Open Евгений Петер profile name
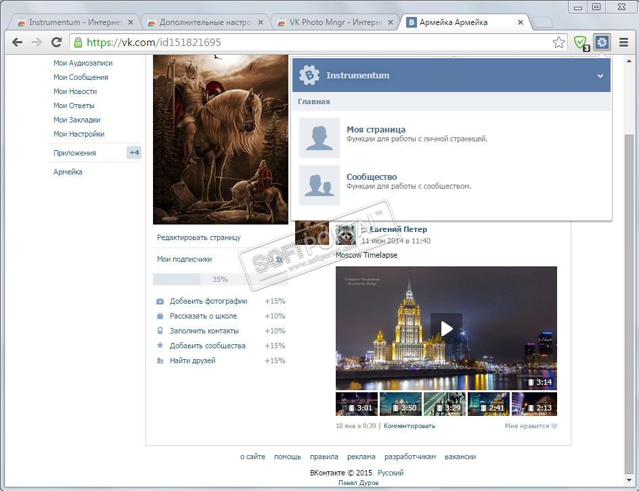Image resolution: width=639 pixels, height=491 pixels. (398, 229)
